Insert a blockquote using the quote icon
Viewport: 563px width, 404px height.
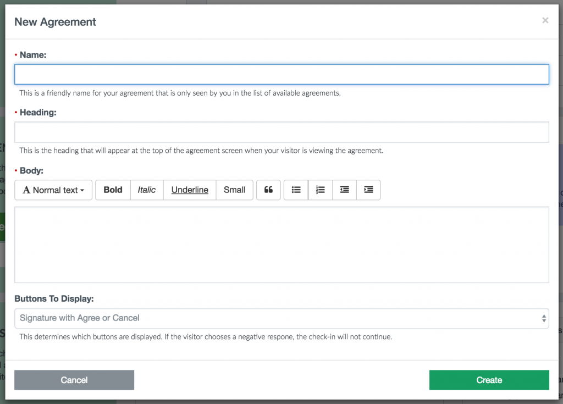point(268,190)
